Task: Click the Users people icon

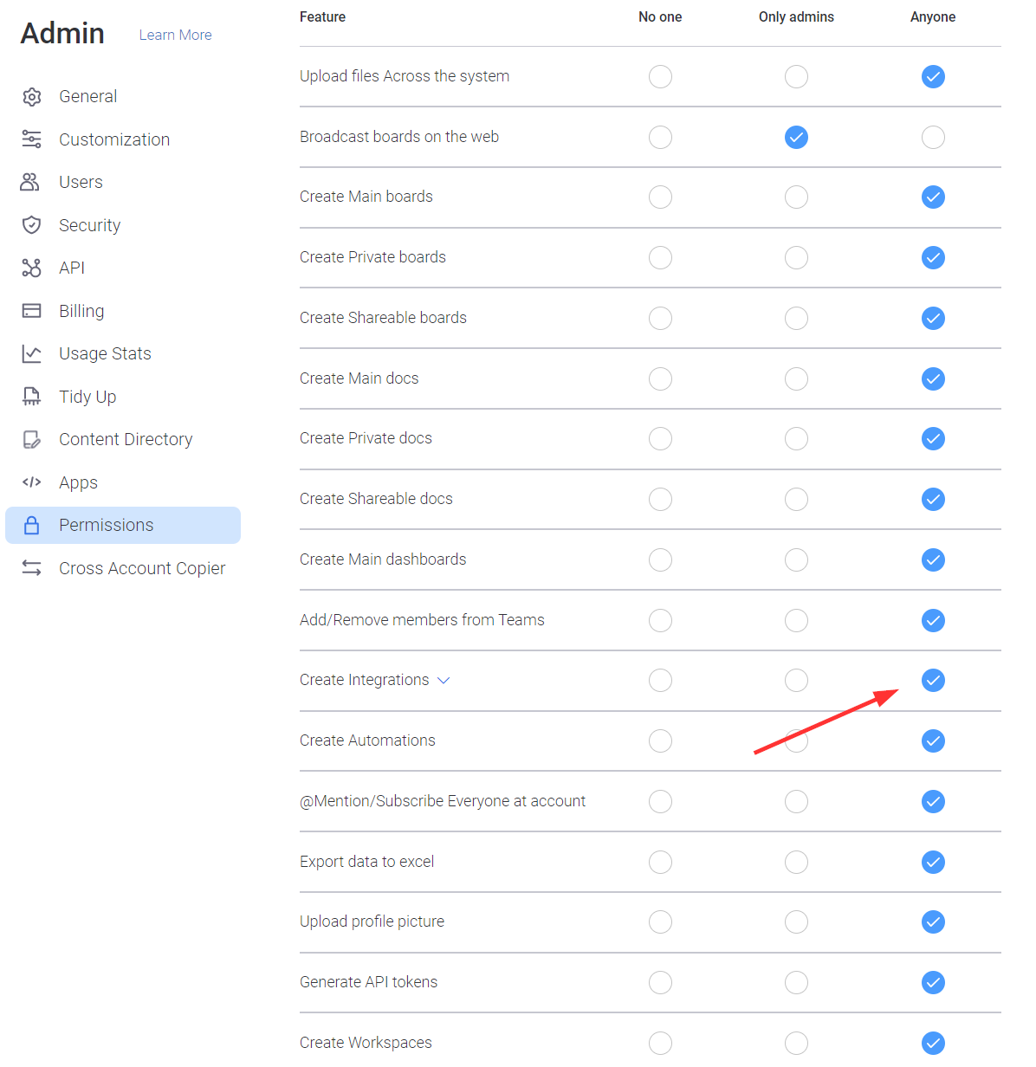Action: click(31, 182)
